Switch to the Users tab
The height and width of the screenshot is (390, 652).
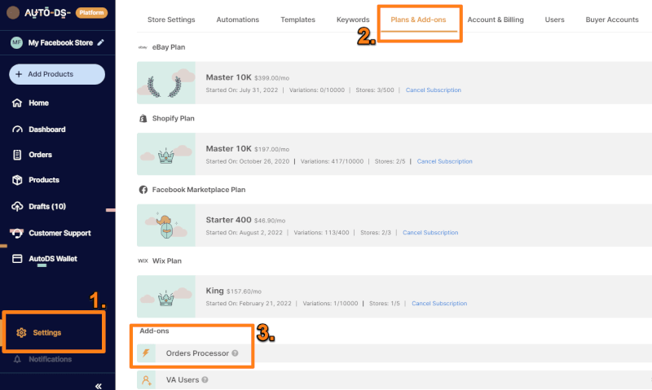tap(555, 20)
